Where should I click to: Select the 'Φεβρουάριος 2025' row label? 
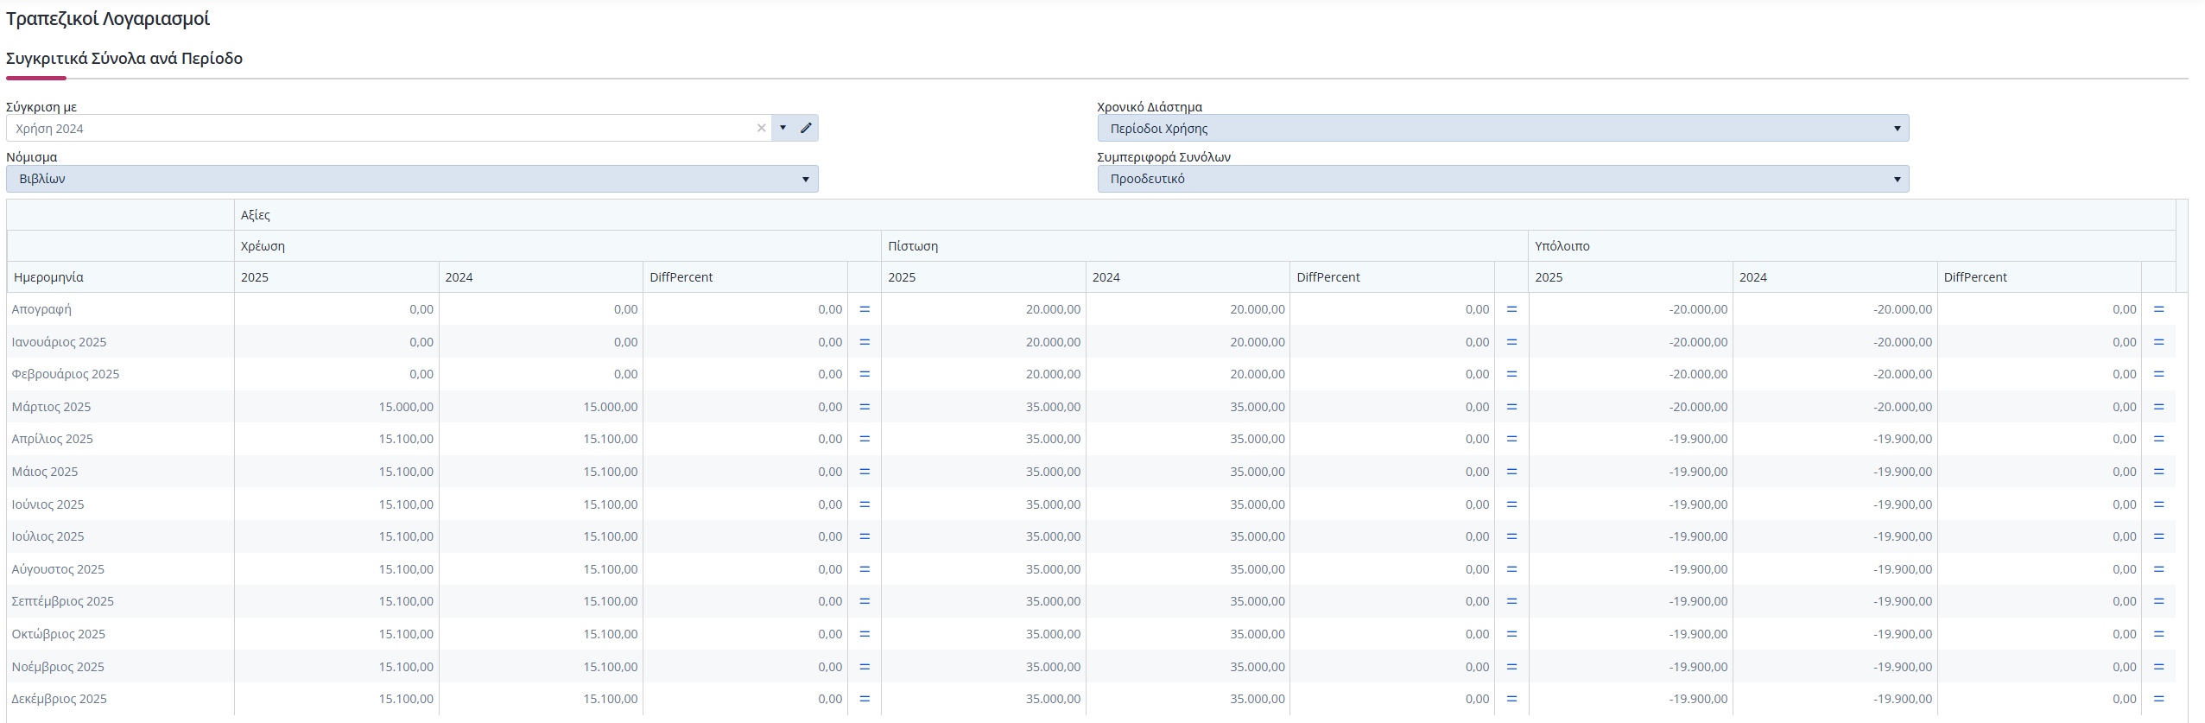pos(66,374)
